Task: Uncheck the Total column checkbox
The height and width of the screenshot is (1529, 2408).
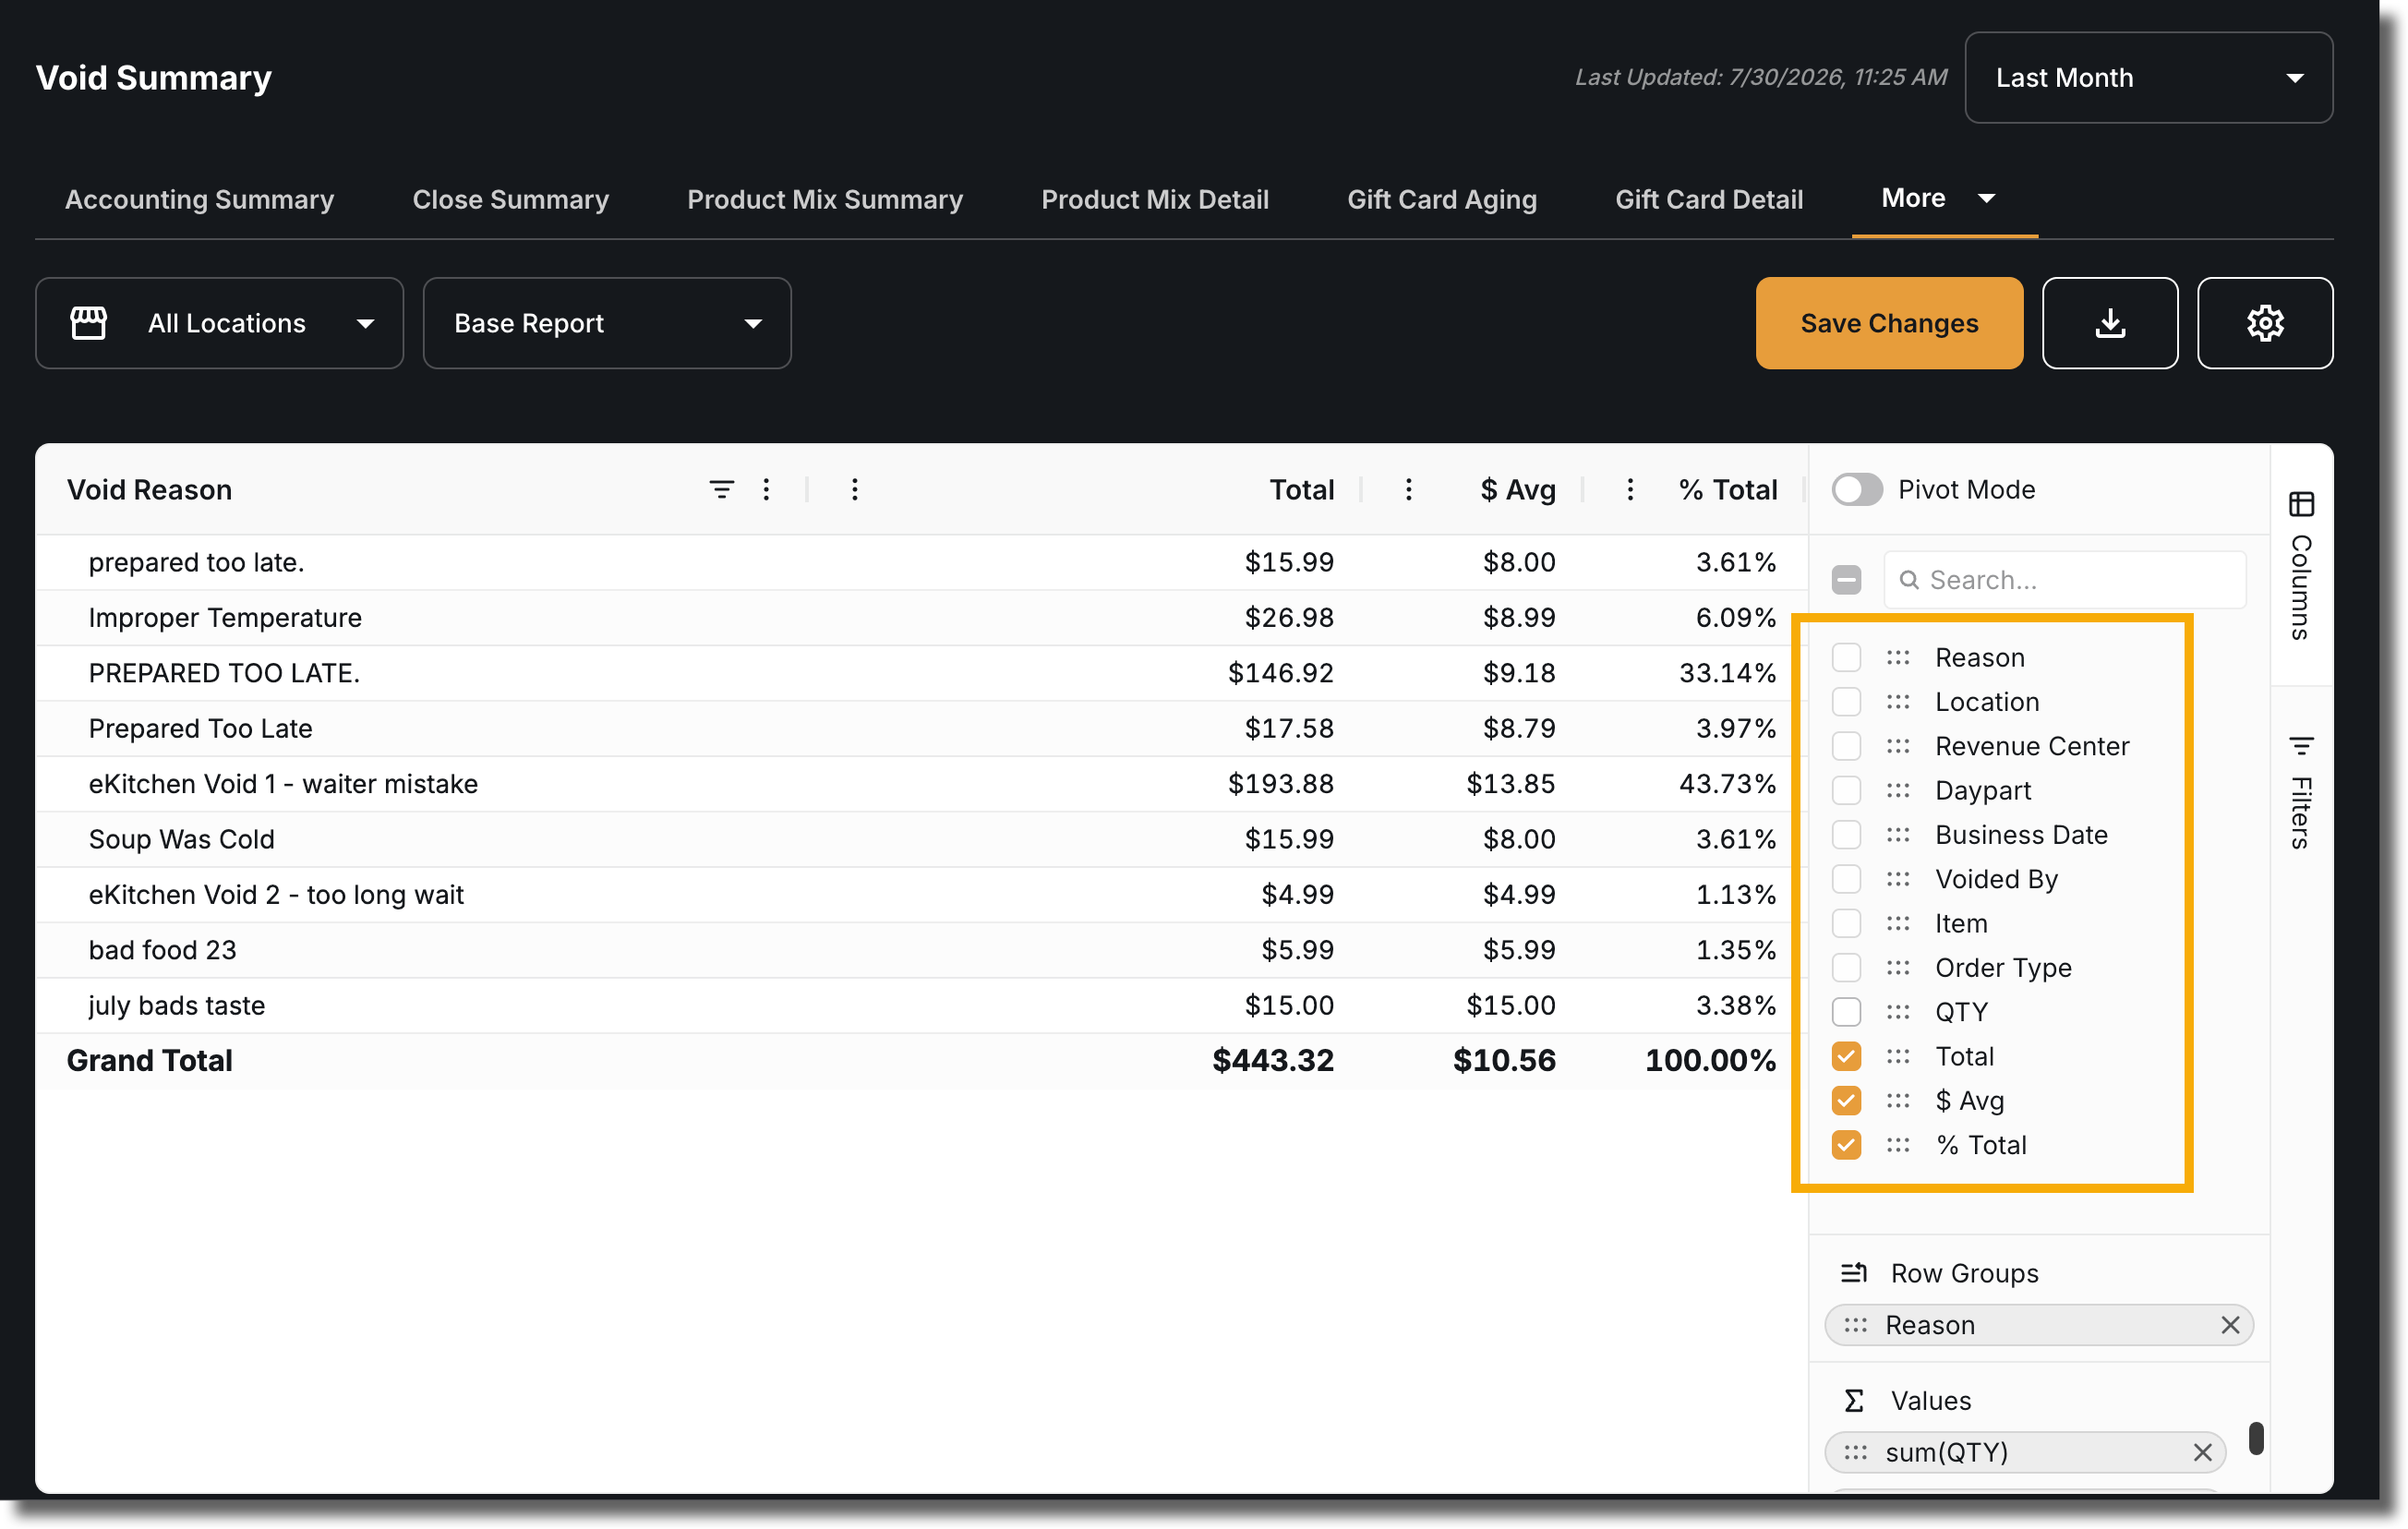Action: coord(1846,1056)
